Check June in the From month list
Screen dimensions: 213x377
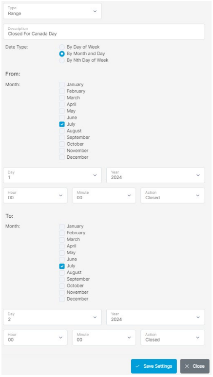(x=62, y=117)
